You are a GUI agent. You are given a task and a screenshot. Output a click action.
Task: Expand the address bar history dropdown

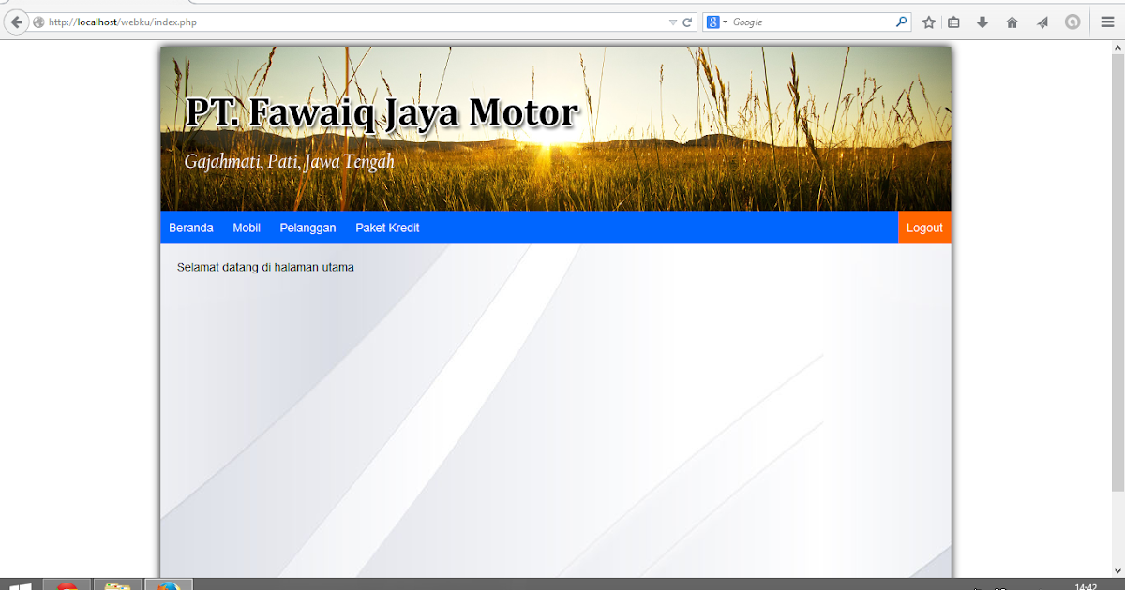[671, 22]
